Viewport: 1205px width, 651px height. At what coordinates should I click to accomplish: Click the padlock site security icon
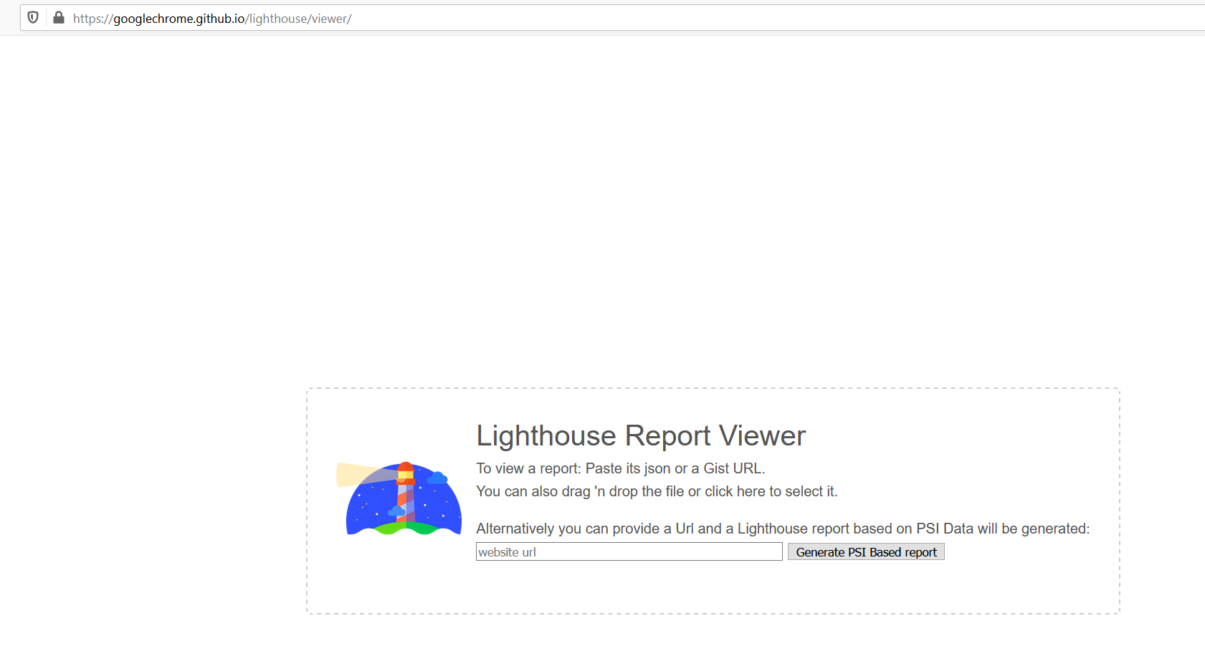point(59,18)
